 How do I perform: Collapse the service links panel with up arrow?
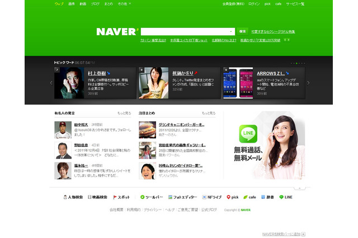pyautogui.click(x=299, y=188)
